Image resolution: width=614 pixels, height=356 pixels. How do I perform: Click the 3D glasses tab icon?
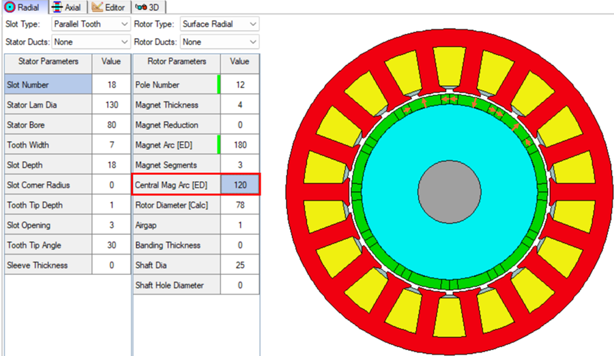click(141, 7)
